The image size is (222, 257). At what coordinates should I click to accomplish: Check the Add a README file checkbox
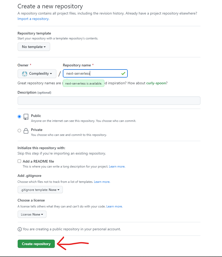19,161
